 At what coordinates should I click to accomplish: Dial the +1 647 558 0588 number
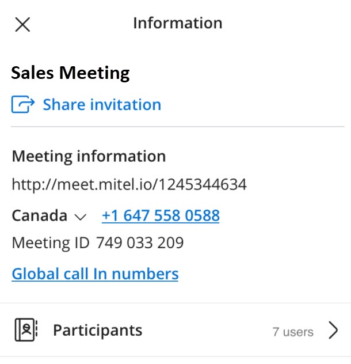pos(161,216)
